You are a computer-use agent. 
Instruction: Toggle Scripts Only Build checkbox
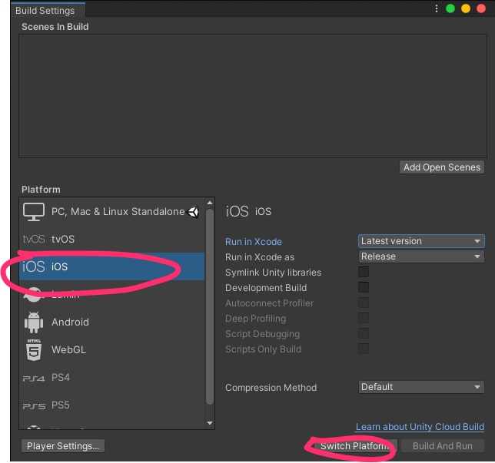(x=364, y=349)
